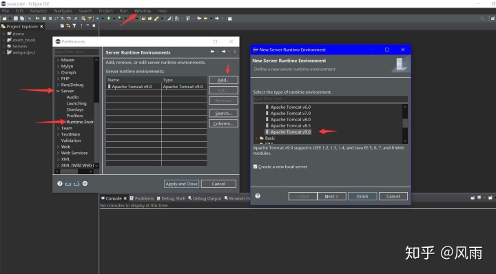
Task: Toggle Create a new local server checkbox
Action: point(256,167)
